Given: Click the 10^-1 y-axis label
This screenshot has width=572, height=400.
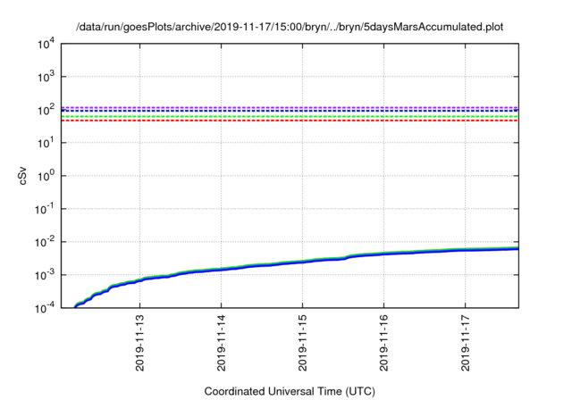Looking at the screenshot, I should (x=45, y=209).
